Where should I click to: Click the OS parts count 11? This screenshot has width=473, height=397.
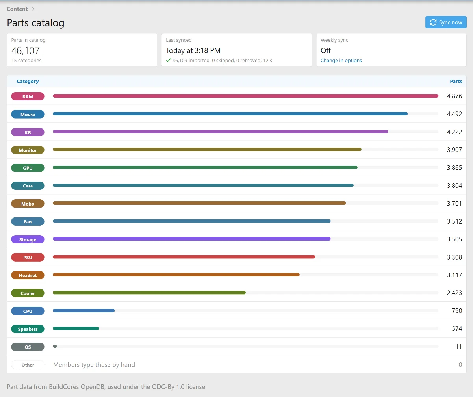coord(459,347)
